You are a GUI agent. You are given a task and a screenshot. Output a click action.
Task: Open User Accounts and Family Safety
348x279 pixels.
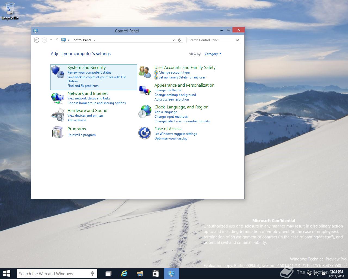[185, 68]
